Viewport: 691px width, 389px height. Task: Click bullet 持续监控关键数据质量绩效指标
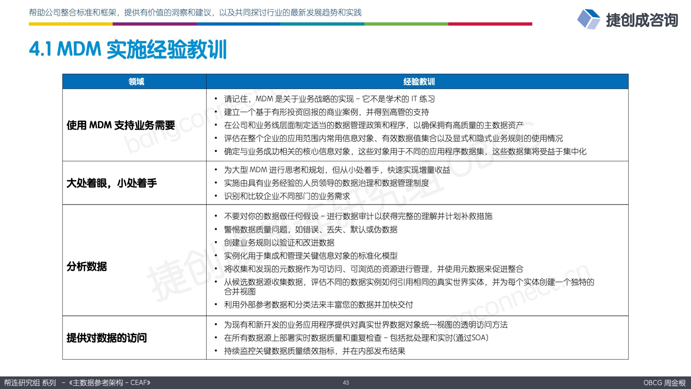click(x=315, y=351)
